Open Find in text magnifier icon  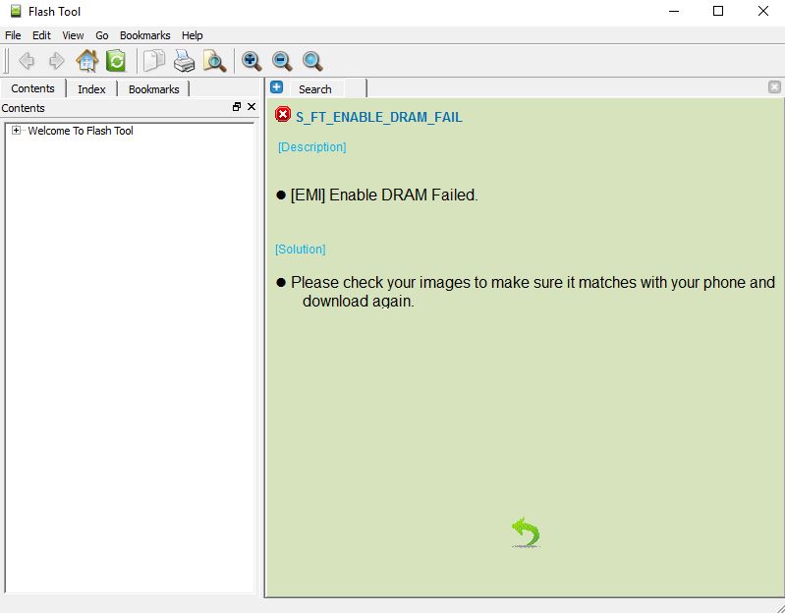pos(214,61)
